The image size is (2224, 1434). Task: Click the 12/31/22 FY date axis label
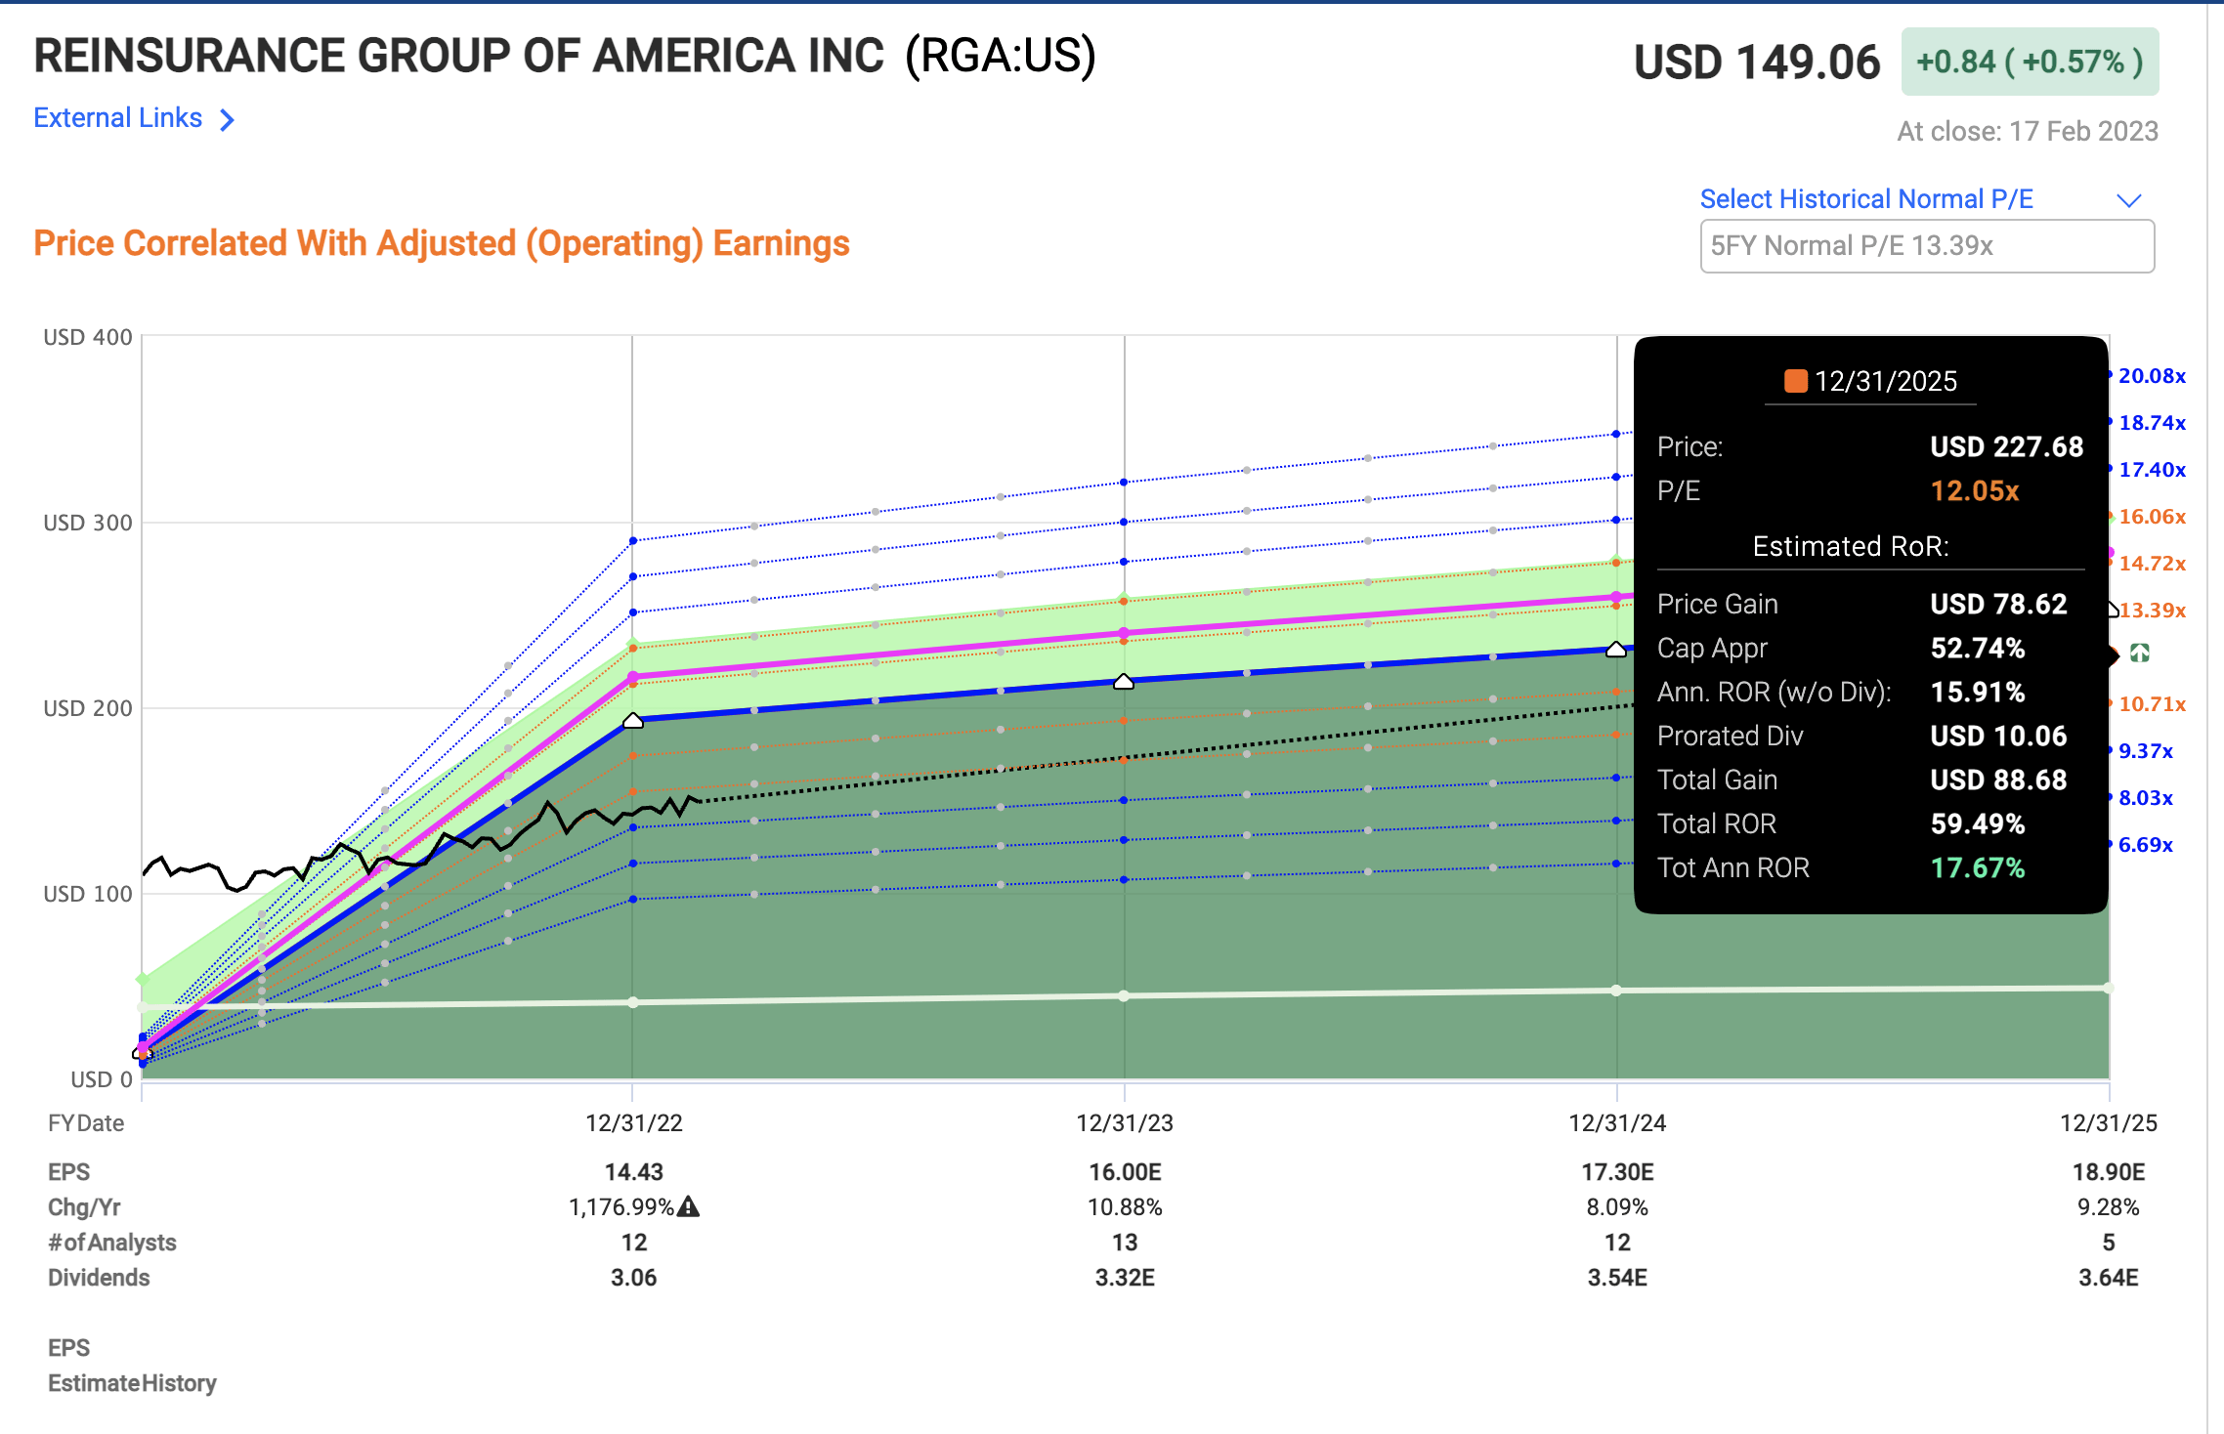634,1123
